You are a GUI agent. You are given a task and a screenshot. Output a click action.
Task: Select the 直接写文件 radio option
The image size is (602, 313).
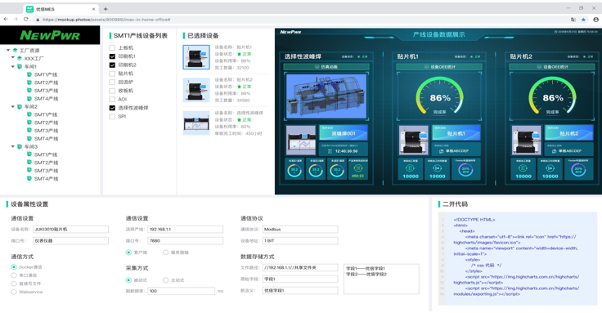point(14,284)
